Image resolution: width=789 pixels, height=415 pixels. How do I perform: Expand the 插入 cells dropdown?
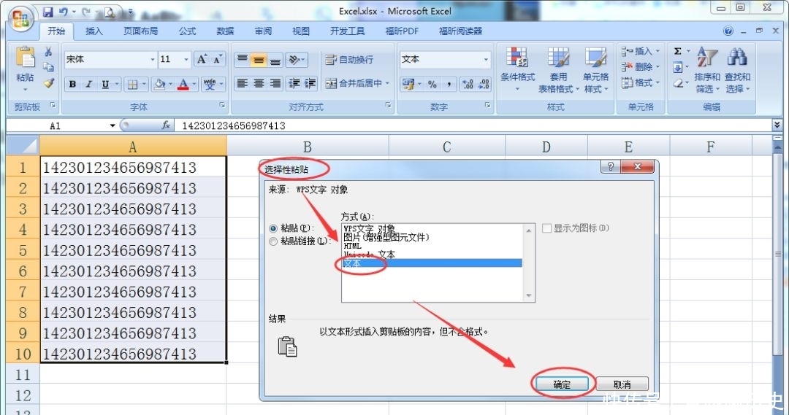(657, 51)
